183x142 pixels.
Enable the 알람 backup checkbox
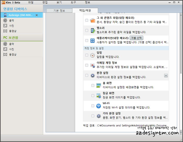click(x=87, y=55)
